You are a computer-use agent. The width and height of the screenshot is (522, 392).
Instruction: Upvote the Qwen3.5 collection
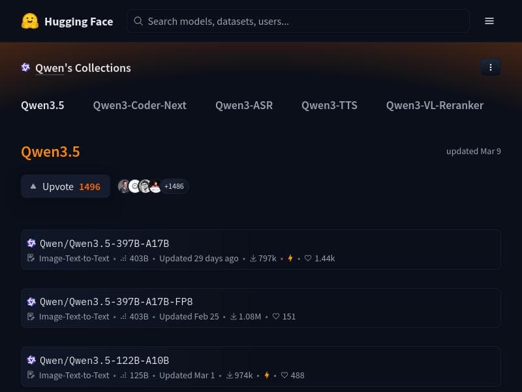(66, 186)
